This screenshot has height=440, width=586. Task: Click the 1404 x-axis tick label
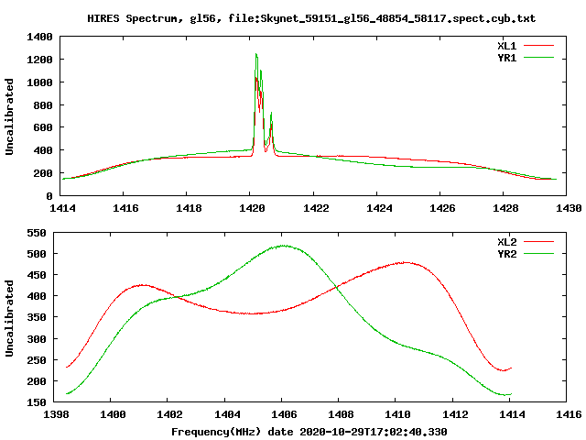pos(227,414)
